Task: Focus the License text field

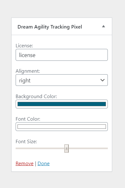Action: [x=62, y=55]
